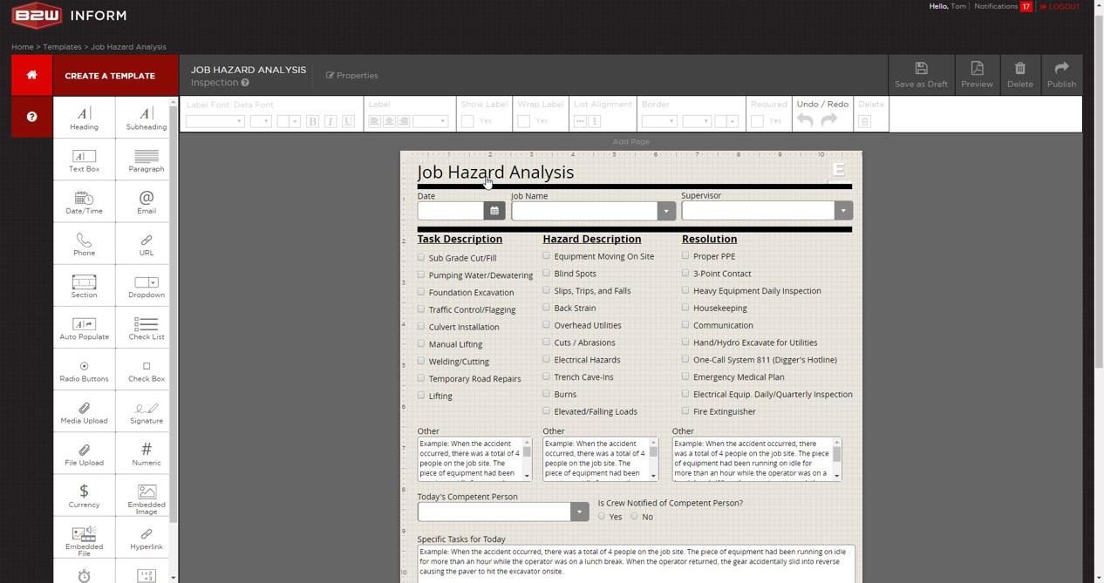
Task: Add a File Upload field
Action: [84, 454]
